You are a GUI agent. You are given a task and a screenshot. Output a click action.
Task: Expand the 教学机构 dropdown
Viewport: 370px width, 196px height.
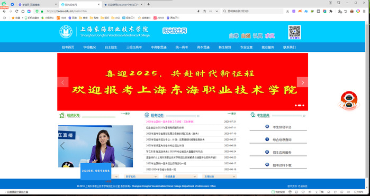tap(141, 176)
